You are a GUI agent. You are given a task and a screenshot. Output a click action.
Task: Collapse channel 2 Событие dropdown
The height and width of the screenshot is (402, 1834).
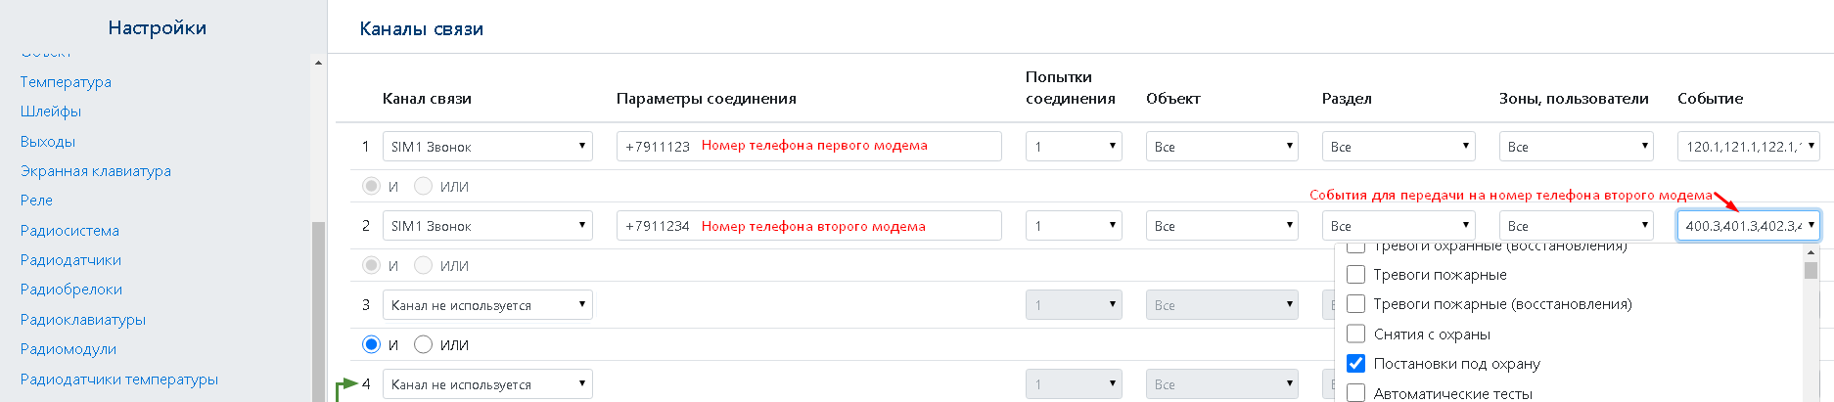point(1749,225)
